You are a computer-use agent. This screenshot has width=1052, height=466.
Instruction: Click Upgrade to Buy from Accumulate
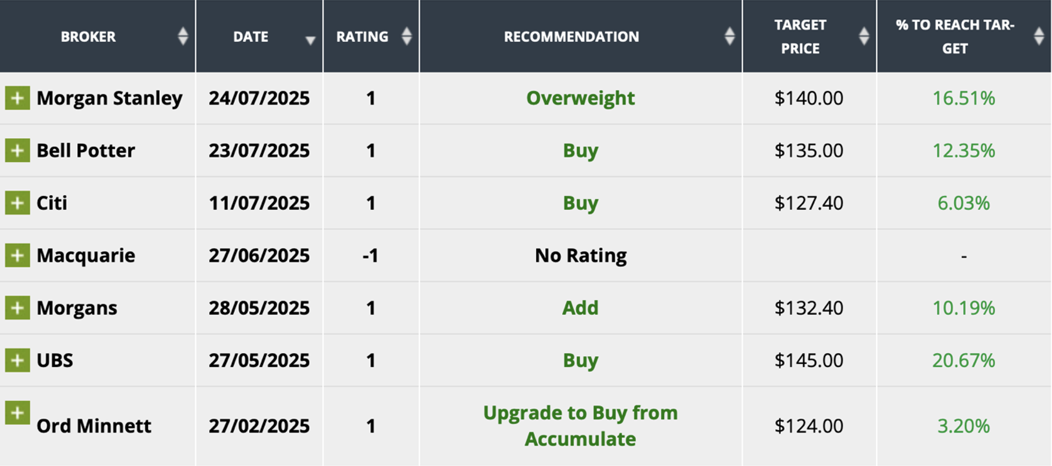pyautogui.click(x=580, y=426)
